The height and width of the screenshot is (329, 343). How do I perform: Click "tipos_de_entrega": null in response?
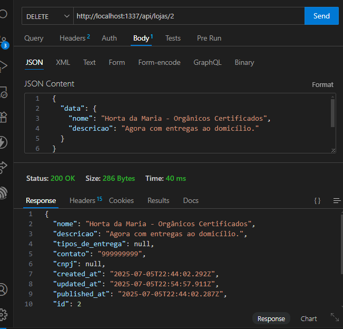click(x=103, y=244)
